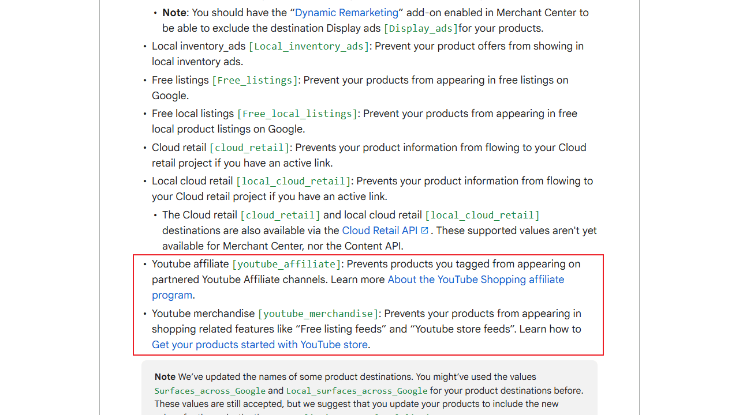Open About the YouTube Shopping affiliate program

[475, 280]
